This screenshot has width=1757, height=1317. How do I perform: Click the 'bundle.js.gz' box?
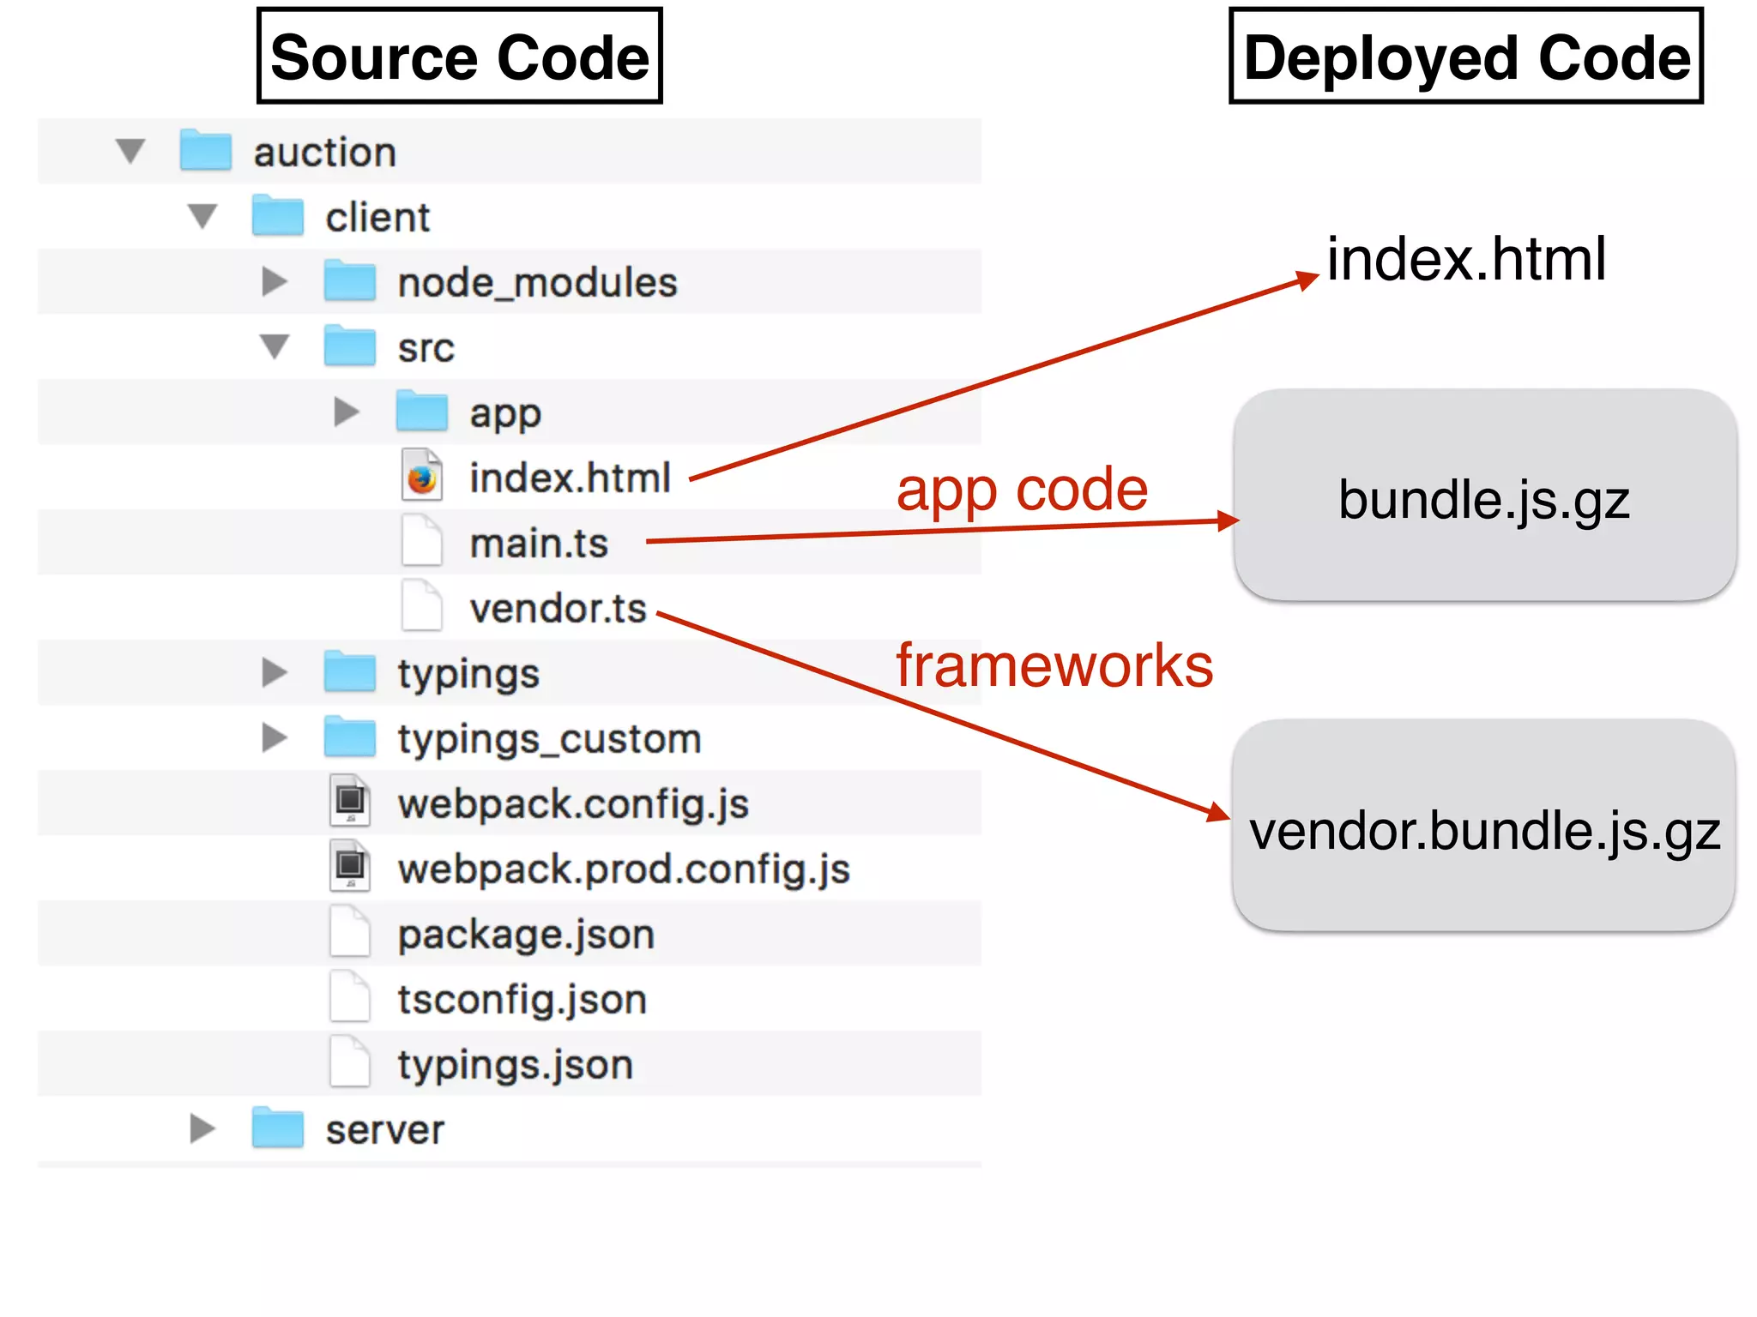[x=1485, y=495]
